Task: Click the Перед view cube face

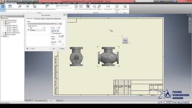Action: click(x=125, y=40)
